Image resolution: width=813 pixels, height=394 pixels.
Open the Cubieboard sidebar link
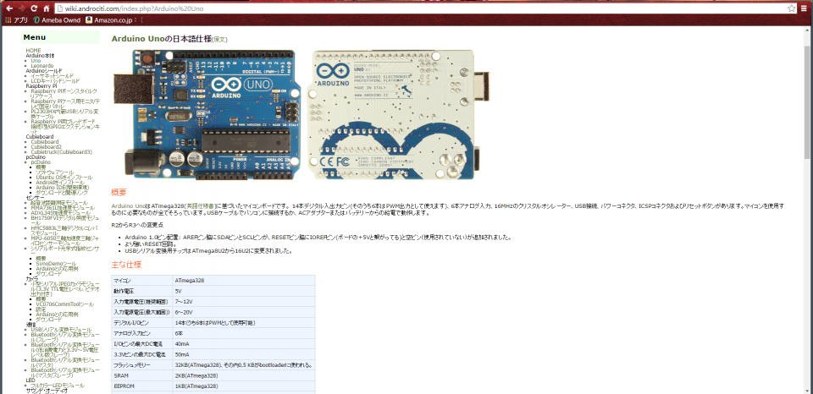click(45, 141)
